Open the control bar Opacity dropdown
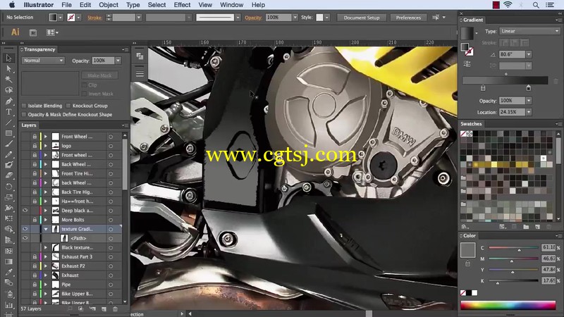The image size is (564, 317). [x=295, y=17]
